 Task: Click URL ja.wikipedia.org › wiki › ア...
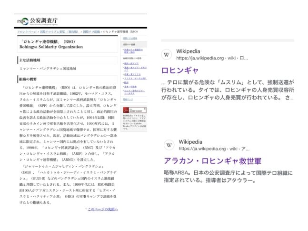tap(214, 149)
